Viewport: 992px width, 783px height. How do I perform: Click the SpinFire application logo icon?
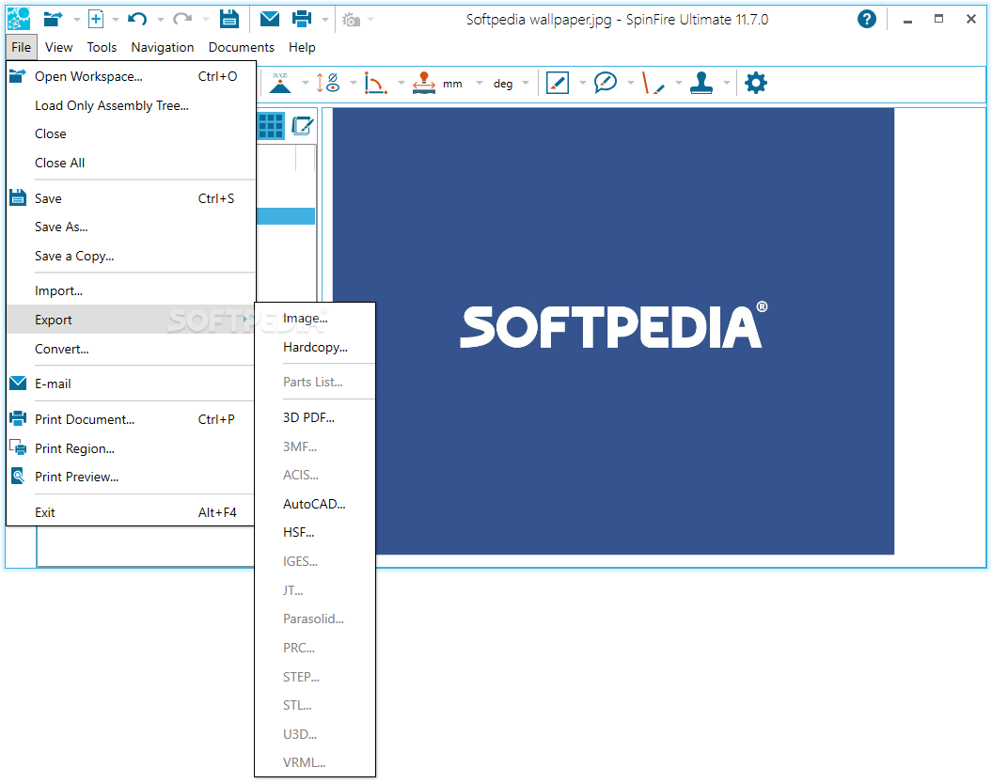[x=19, y=19]
